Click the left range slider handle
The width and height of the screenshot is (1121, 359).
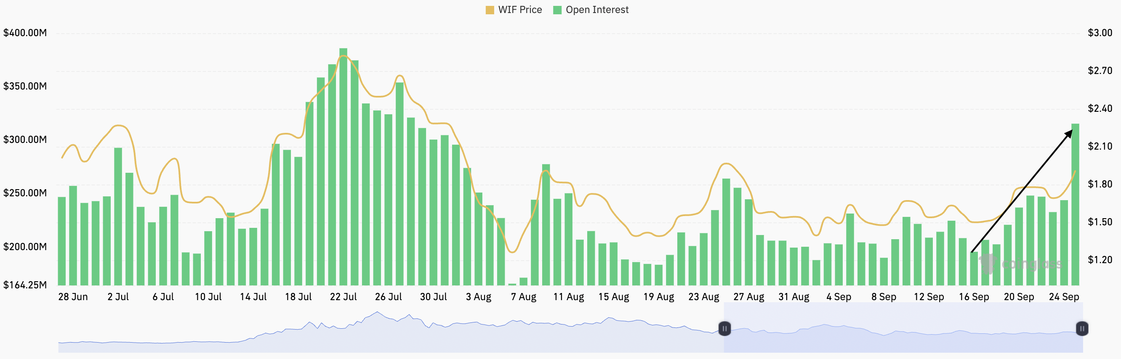pyautogui.click(x=724, y=329)
